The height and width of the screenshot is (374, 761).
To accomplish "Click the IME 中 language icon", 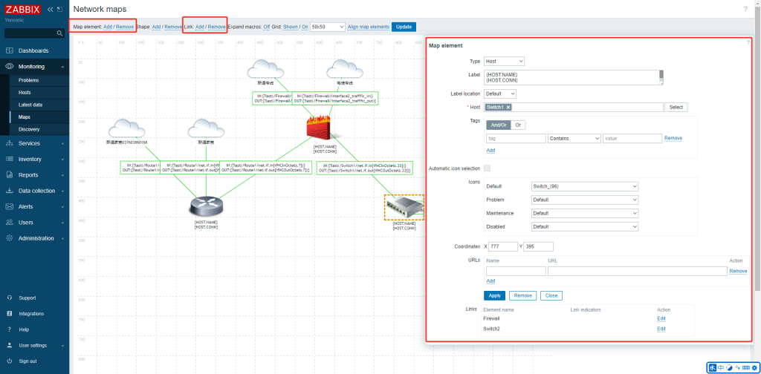I will (721, 368).
